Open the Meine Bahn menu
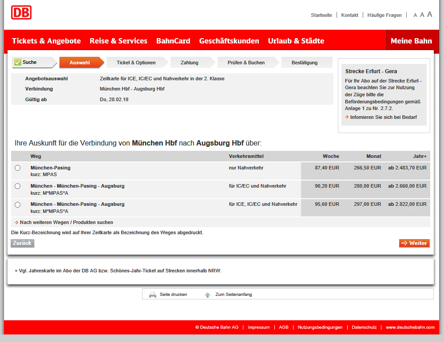 [411, 41]
